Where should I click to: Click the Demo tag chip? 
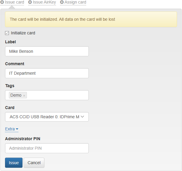pyautogui.click(x=16, y=95)
